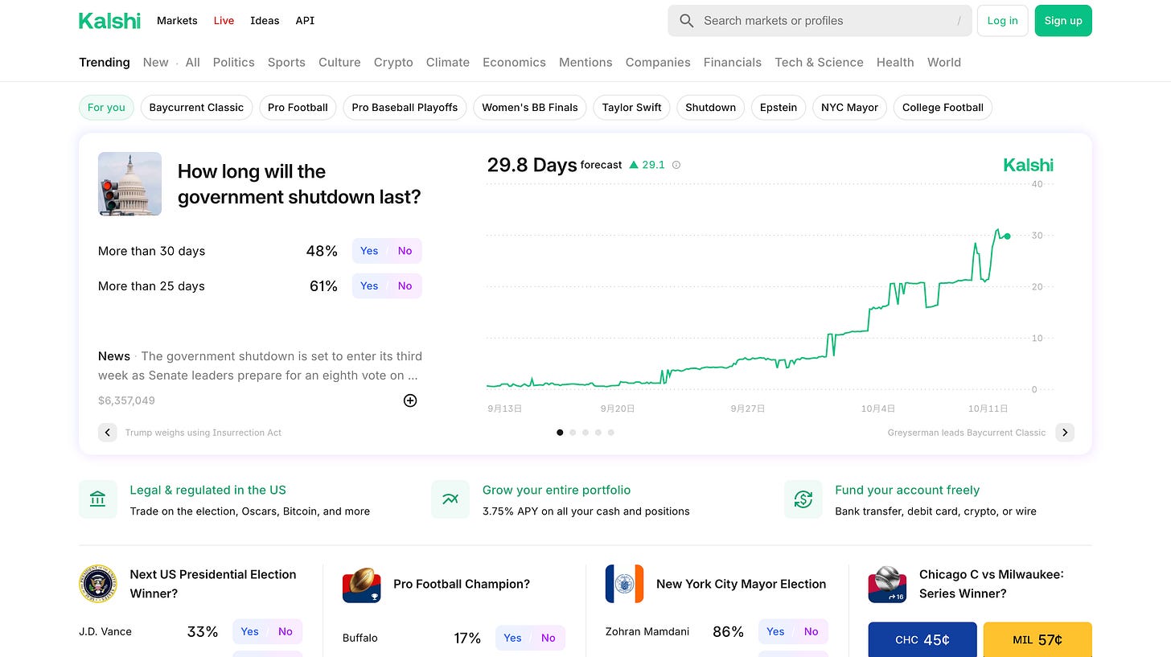Click in the search markets field

(x=820, y=21)
